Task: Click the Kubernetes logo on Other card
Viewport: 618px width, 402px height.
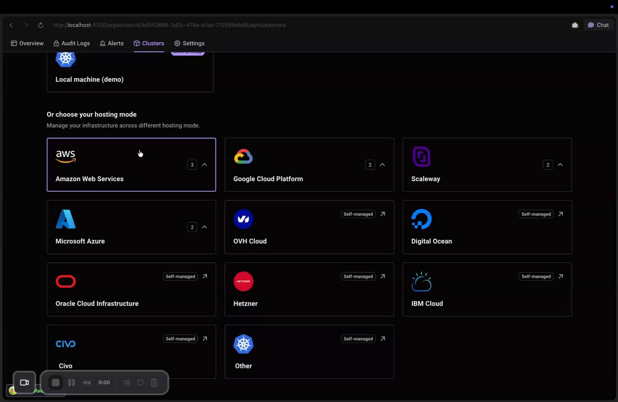Action: point(243,344)
